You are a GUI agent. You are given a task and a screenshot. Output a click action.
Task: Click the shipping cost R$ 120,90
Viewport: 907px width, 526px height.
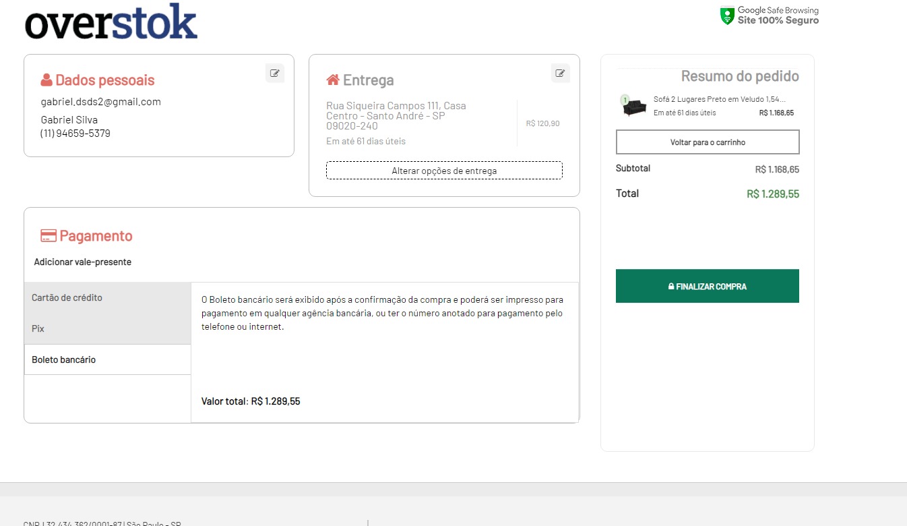pyautogui.click(x=543, y=123)
